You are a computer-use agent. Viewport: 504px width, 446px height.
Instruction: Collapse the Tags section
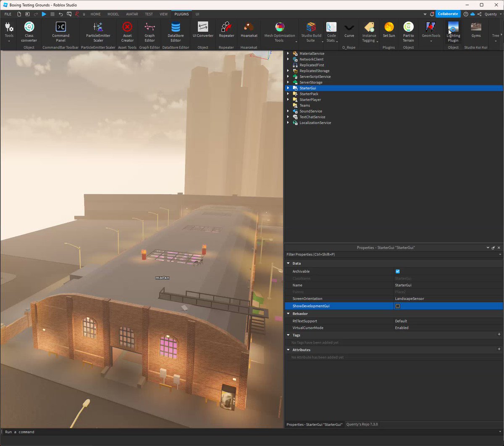[x=288, y=335]
